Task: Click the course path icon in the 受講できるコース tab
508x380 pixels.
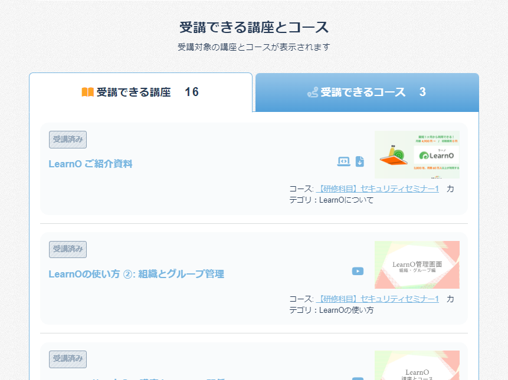Action: click(x=313, y=92)
